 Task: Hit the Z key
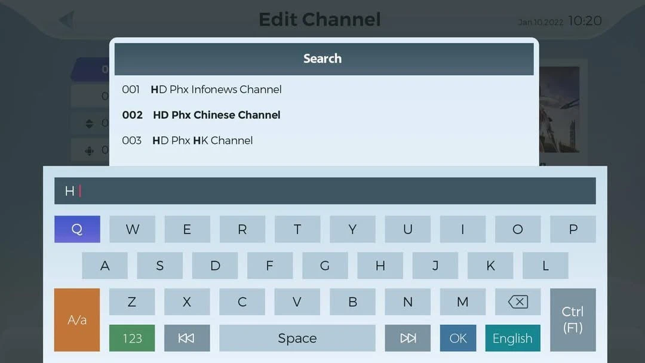(x=132, y=302)
